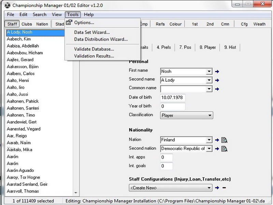
Task: Switch to the Colour toolbar tab
Action: coord(175,24)
